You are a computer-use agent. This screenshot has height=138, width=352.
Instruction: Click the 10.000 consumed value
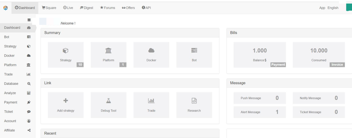click(319, 50)
